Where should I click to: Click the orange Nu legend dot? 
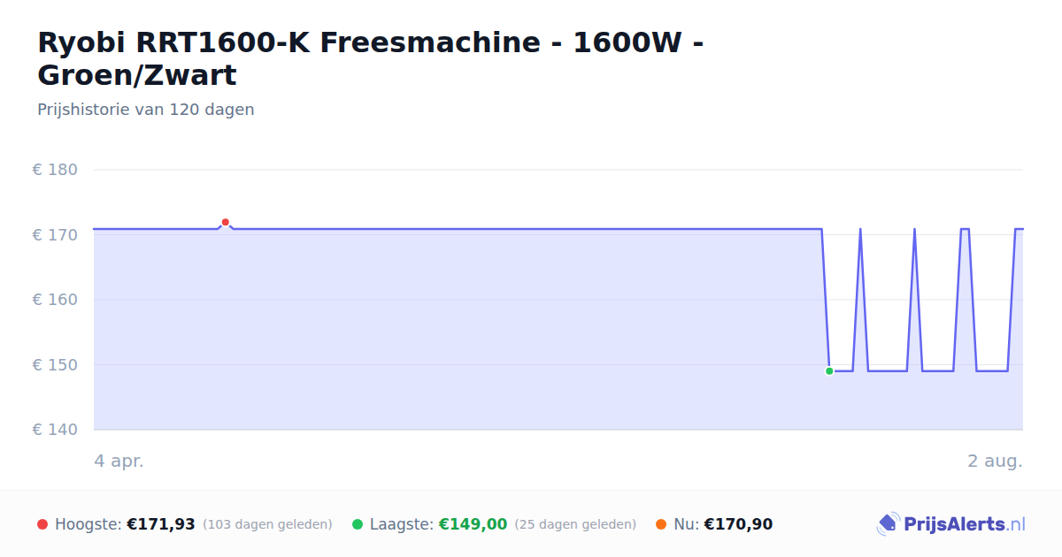[661, 524]
